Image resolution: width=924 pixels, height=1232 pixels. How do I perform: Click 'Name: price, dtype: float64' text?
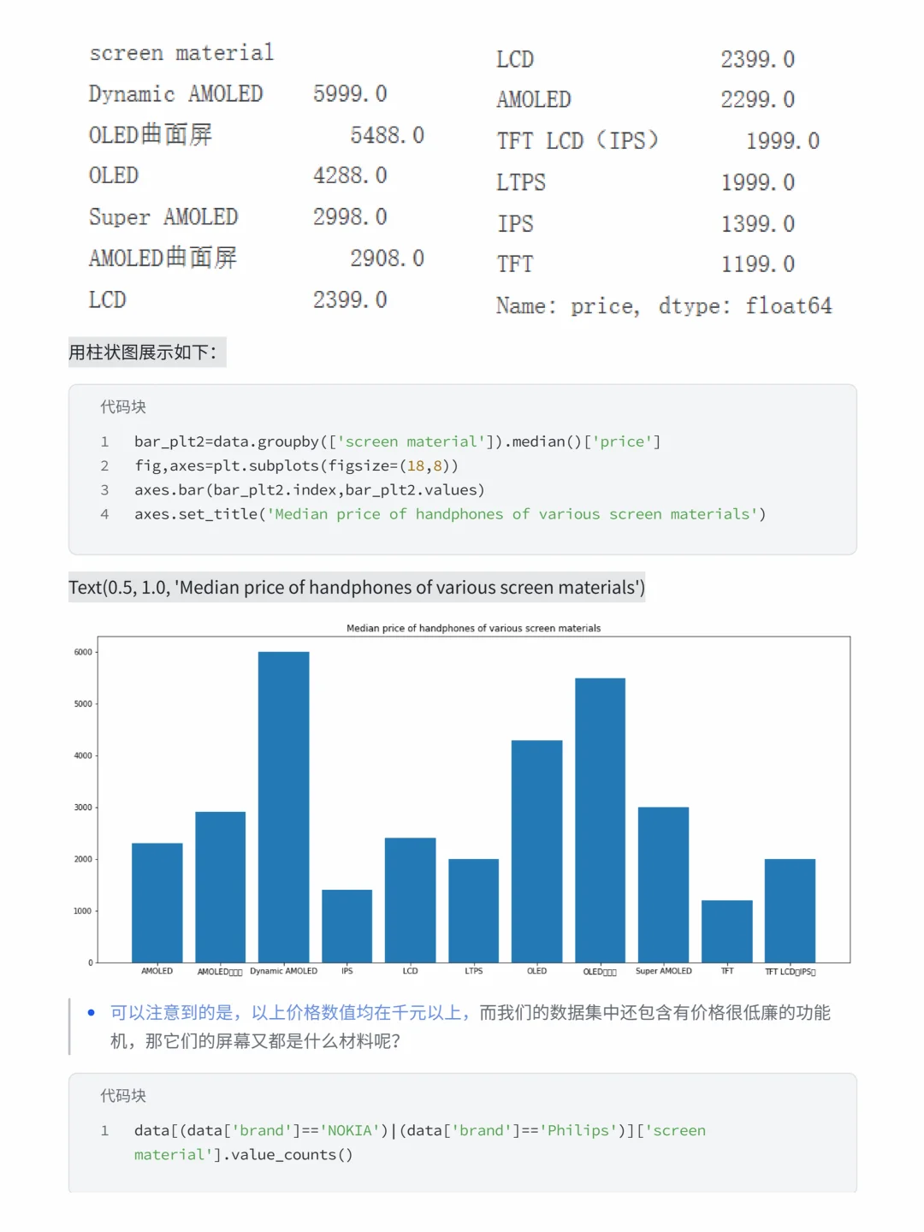coord(664,306)
